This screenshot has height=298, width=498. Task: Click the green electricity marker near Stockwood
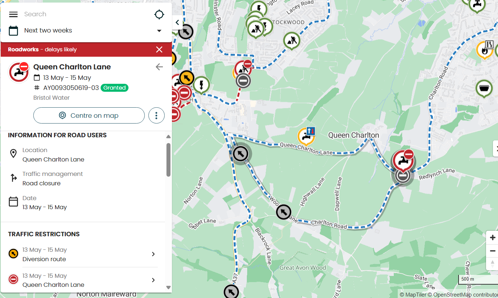201,85
